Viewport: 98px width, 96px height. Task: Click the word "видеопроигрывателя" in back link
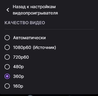35,13
